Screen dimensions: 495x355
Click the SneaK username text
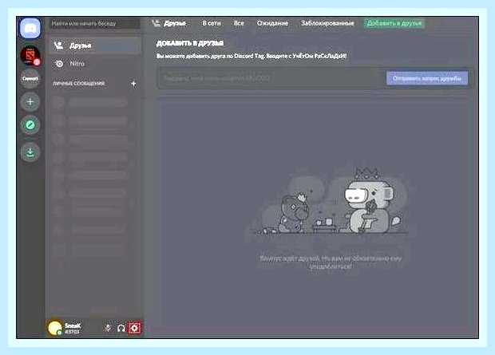pyautogui.click(x=73, y=325)
